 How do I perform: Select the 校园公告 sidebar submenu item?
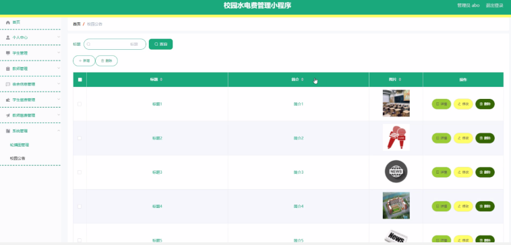click(18, 158)
